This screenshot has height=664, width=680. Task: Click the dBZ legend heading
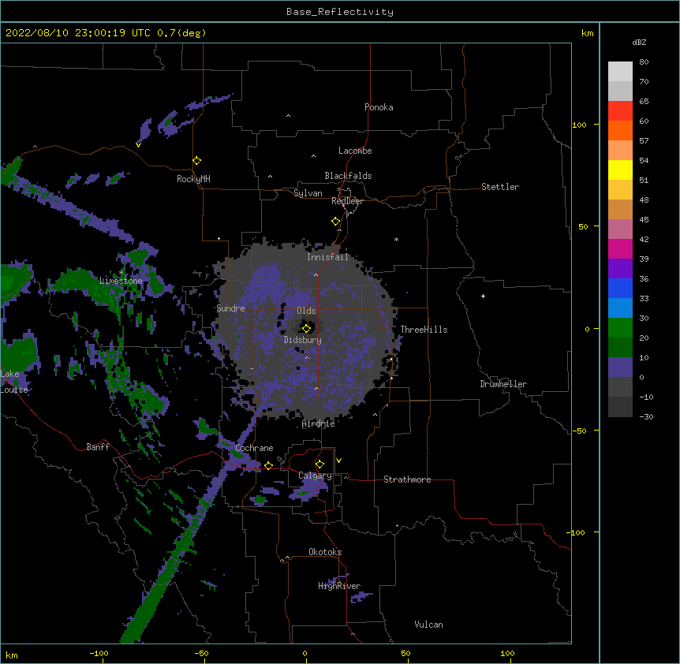[639, 42]
